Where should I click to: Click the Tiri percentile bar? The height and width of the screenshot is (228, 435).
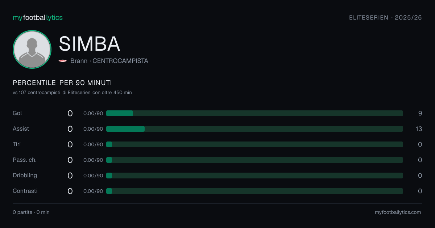[x=254, y=144]
